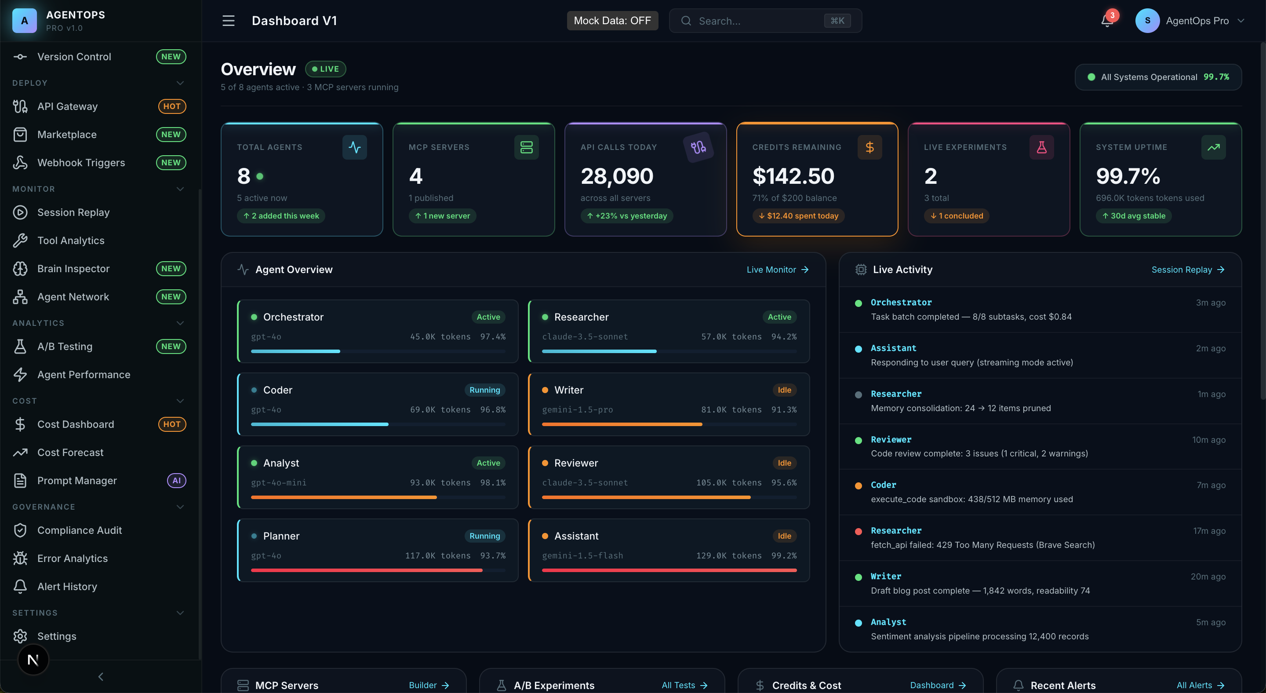Select the Tool Analytics icon

pos(20,240)
